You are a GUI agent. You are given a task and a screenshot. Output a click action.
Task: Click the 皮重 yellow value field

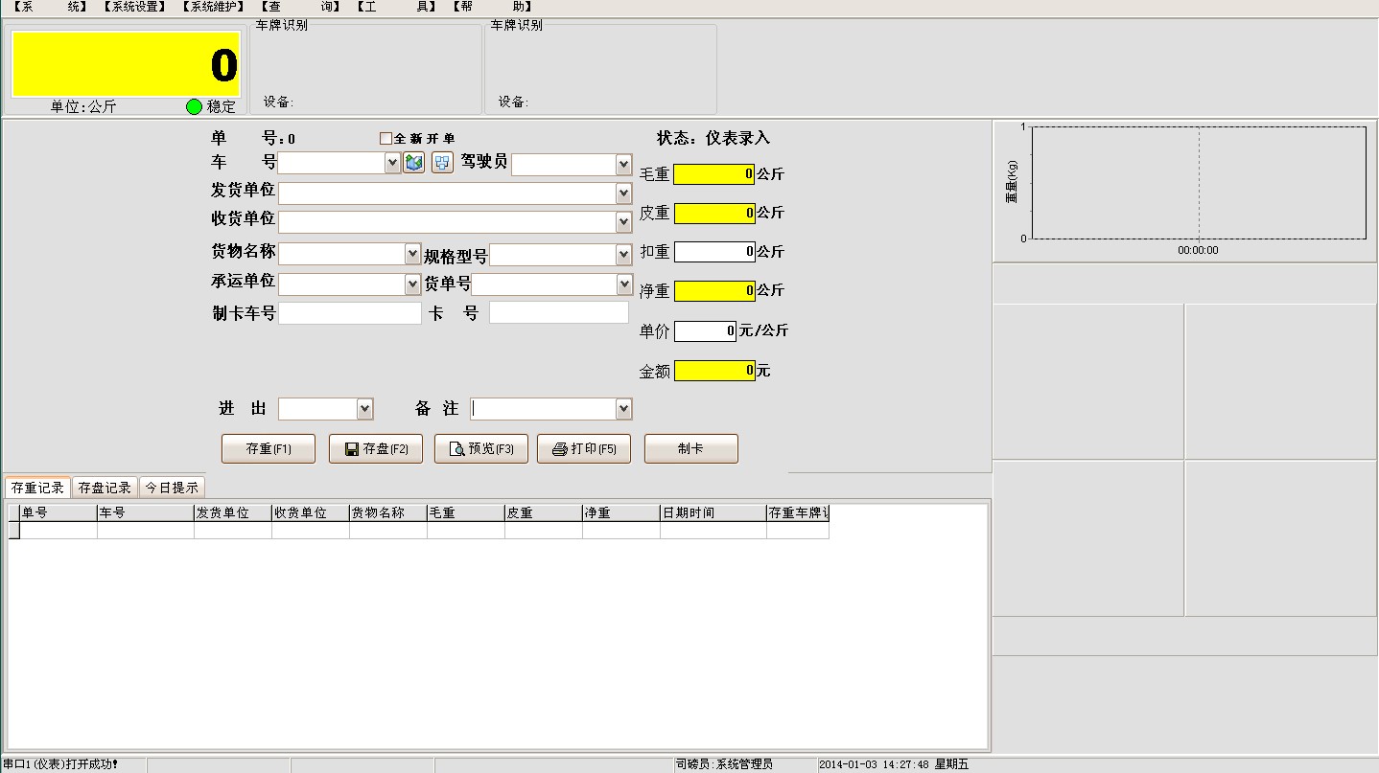tap(714, 213)
